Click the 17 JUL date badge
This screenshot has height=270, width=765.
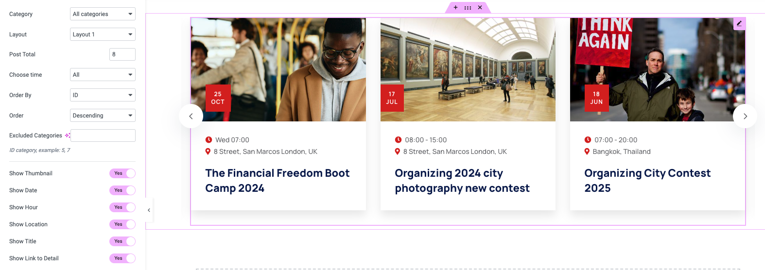tap(392, 98)
